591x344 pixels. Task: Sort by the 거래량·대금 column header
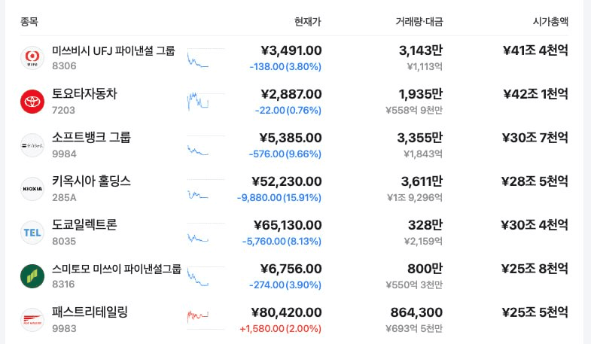pos(419,22)
